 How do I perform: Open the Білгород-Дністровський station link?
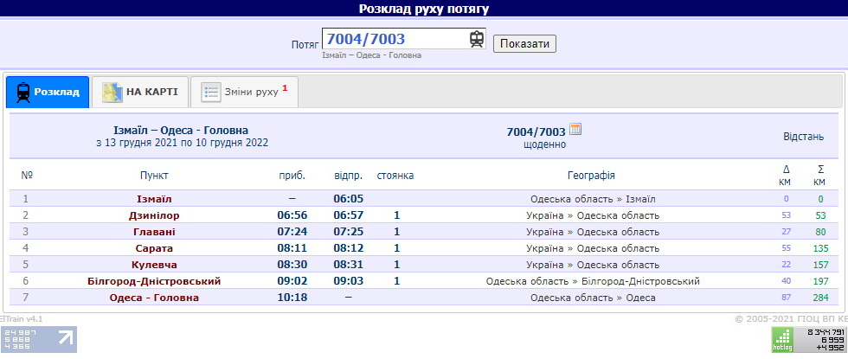point(154,281)
